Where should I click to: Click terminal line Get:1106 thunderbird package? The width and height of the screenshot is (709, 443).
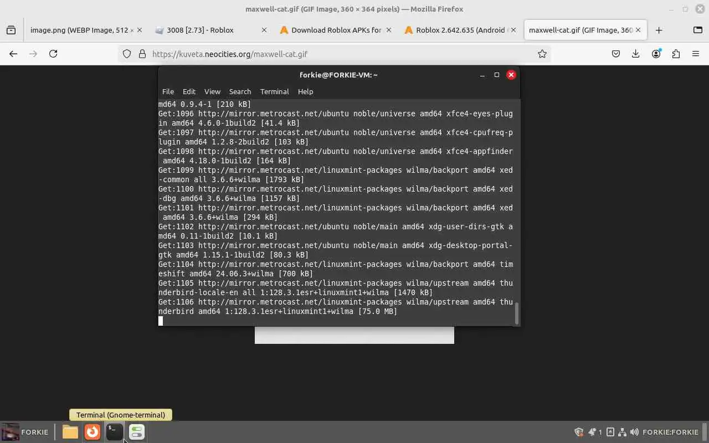click(336, 307)
